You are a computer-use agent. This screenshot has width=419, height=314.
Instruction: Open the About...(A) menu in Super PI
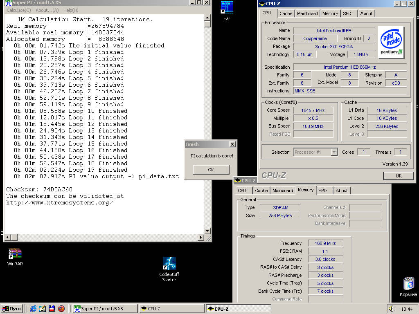(x=47, y=10)
